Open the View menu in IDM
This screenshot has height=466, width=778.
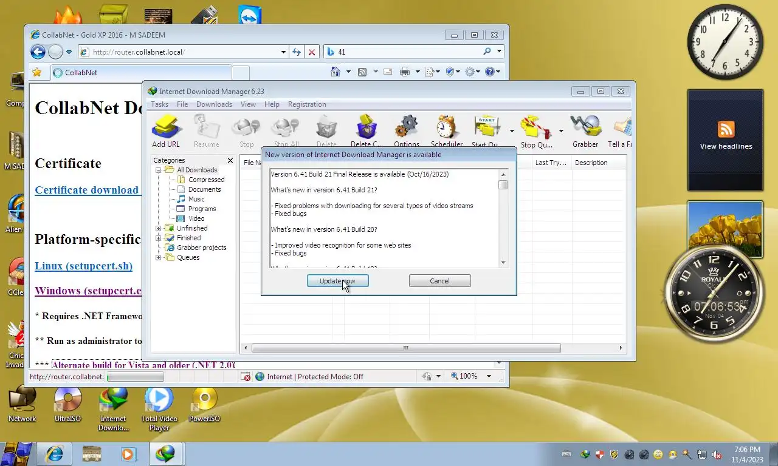[x=248, y=104]
